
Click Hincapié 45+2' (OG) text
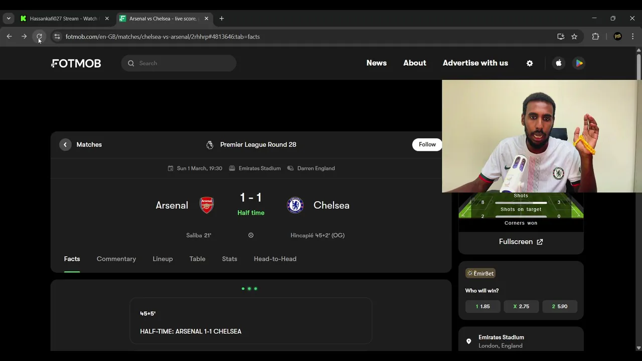[317, 235]
